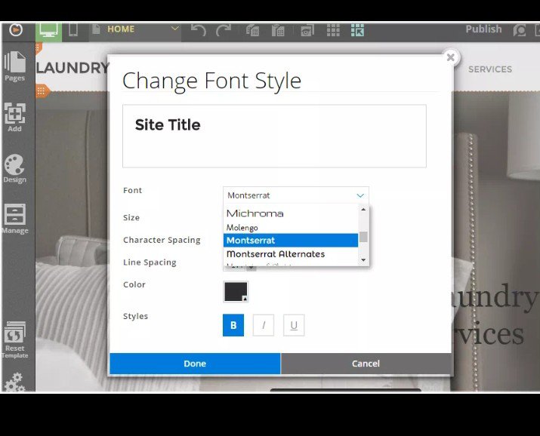This screenshot has width=540, height=436.
Task: Switch to mobile view icon
Action: coord(73,30)
